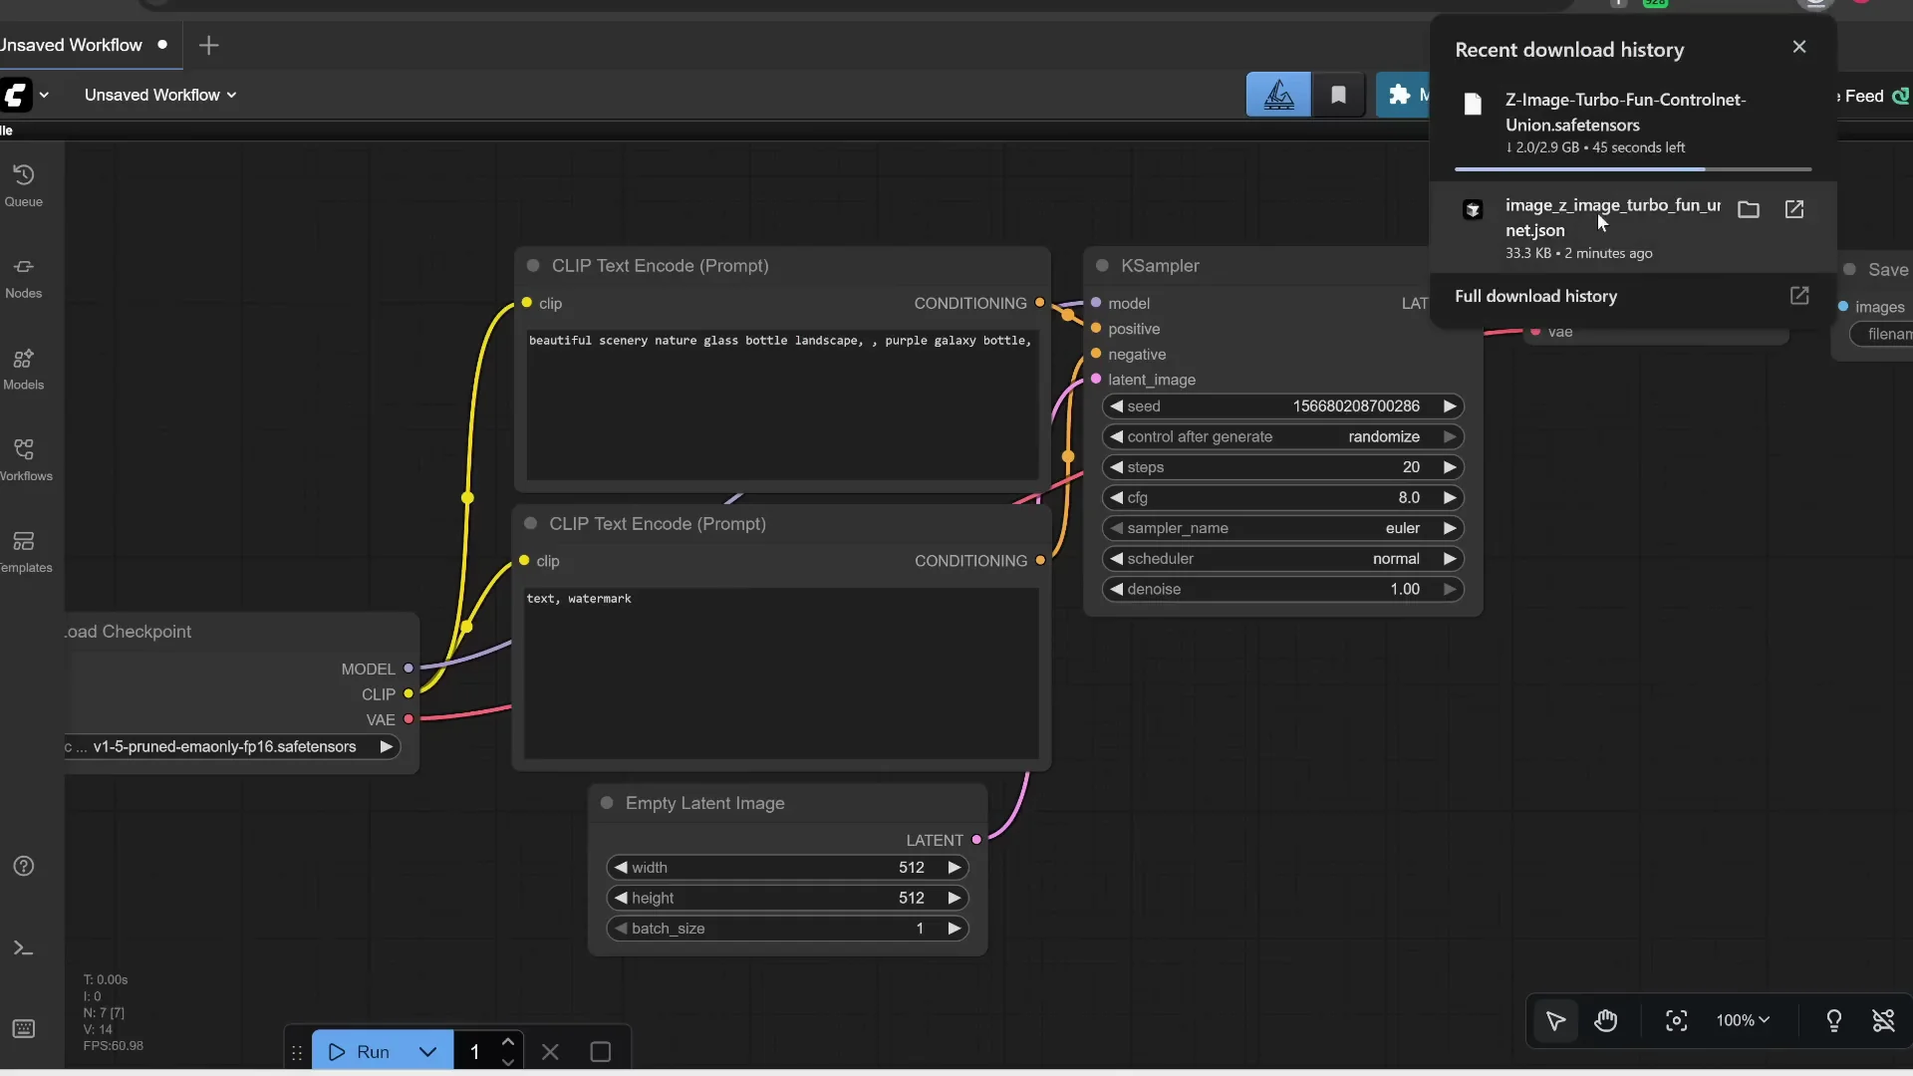The height and width of the screenshot is (1076, 1913).
Task: Open the Templates sidebar panel
Action: pyautogui.click(x=24, y=550)
